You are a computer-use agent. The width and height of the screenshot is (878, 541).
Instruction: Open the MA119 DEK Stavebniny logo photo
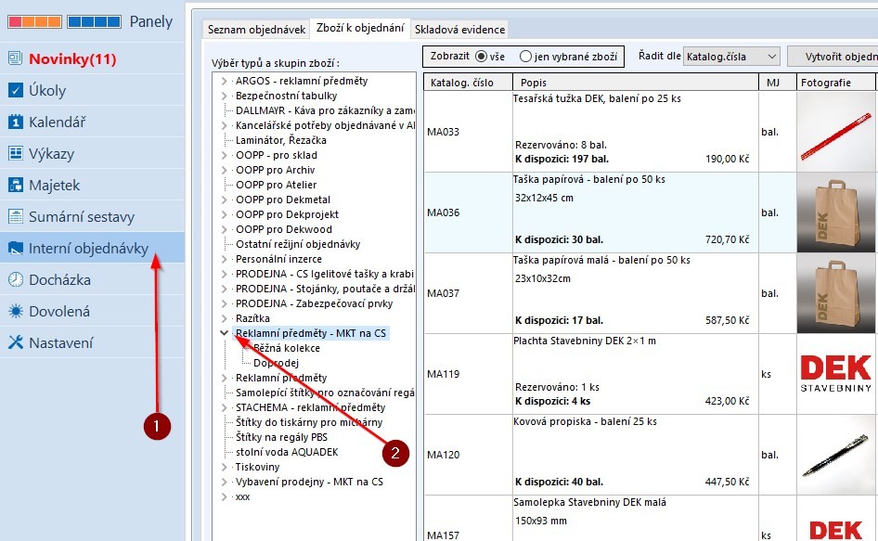pyautogui.click(x=835, y=374)
